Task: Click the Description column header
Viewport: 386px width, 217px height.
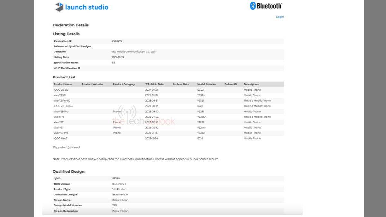Action: coord(251,84)
